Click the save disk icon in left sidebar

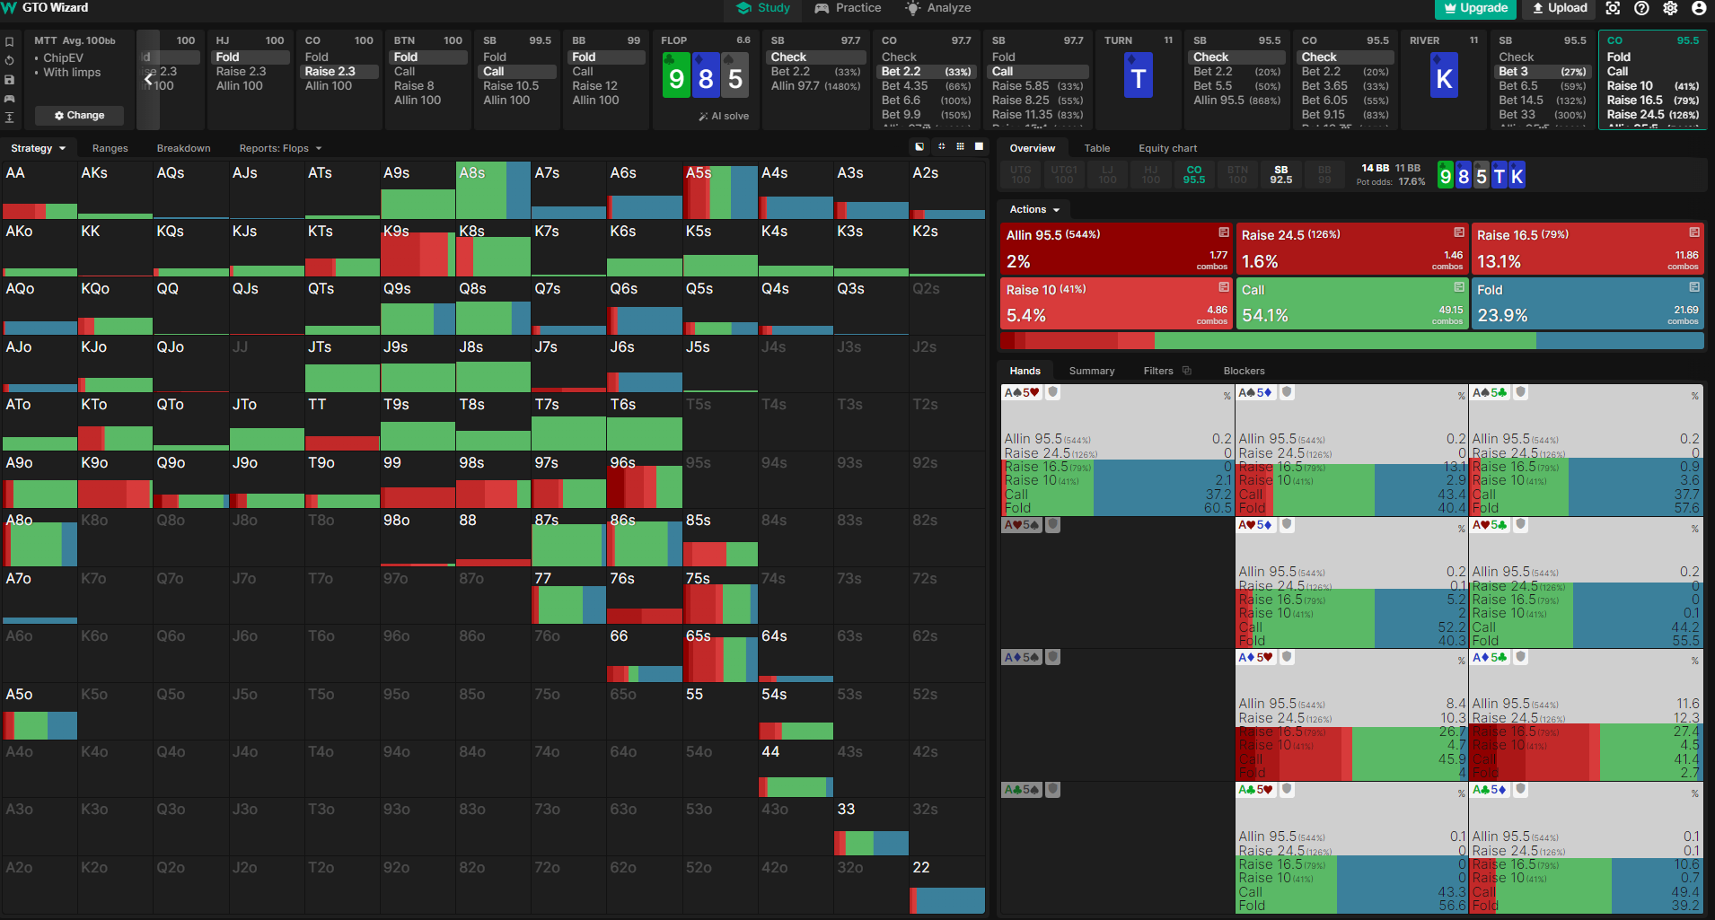click(x=9, y=79)
